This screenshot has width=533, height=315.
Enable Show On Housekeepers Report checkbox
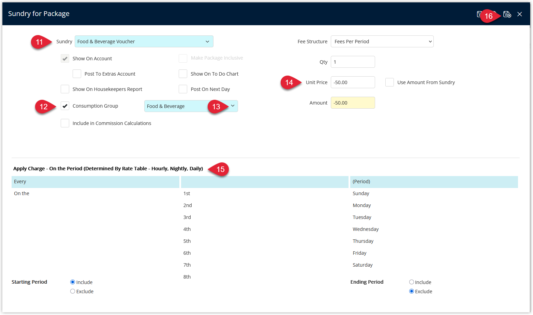(x=65, y=89)
